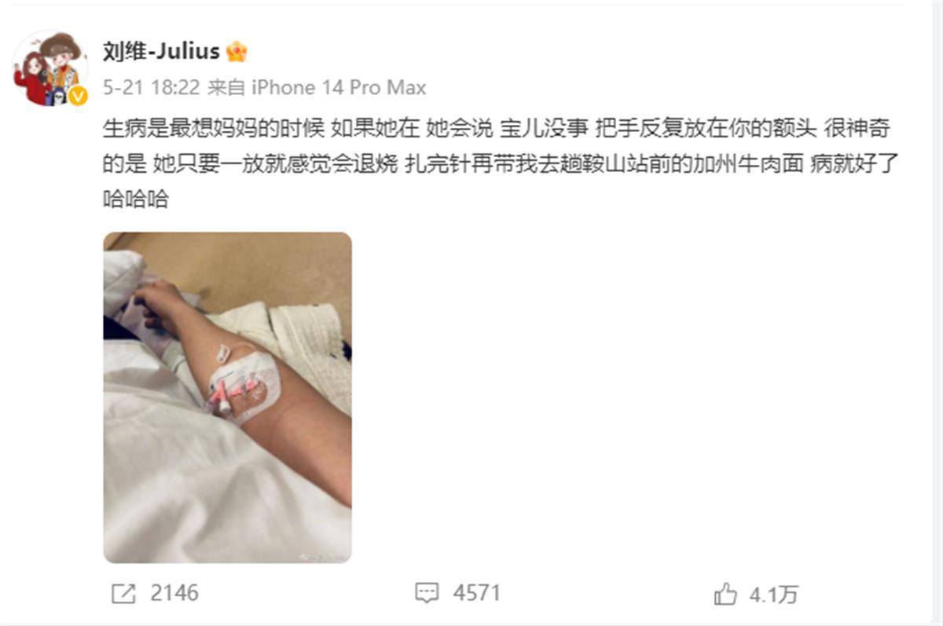Click the 哈哈哈 text line
This screenshot has width=943, height=626.
pos(136,200)
